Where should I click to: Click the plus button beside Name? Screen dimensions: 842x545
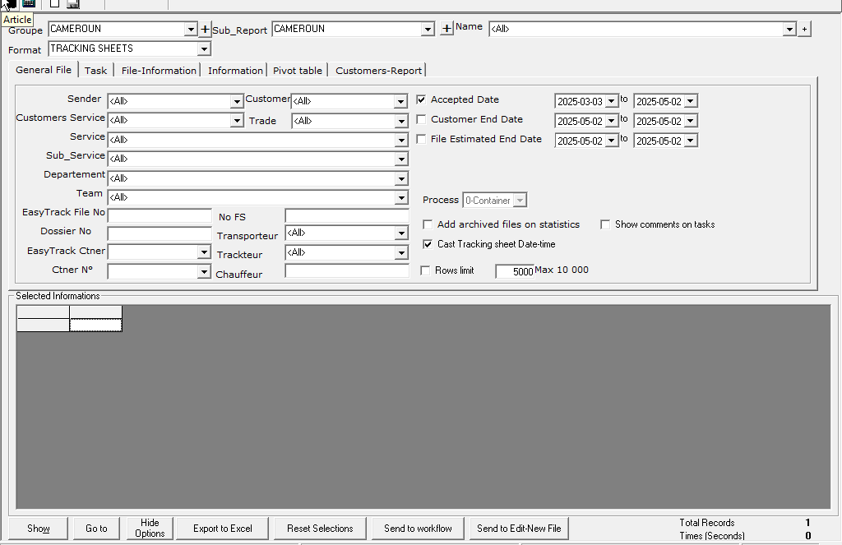click(804, 30)
